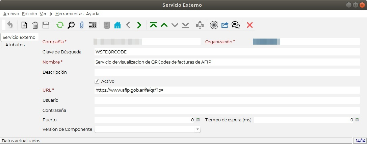Jump to the last record icon

point(186,25)
